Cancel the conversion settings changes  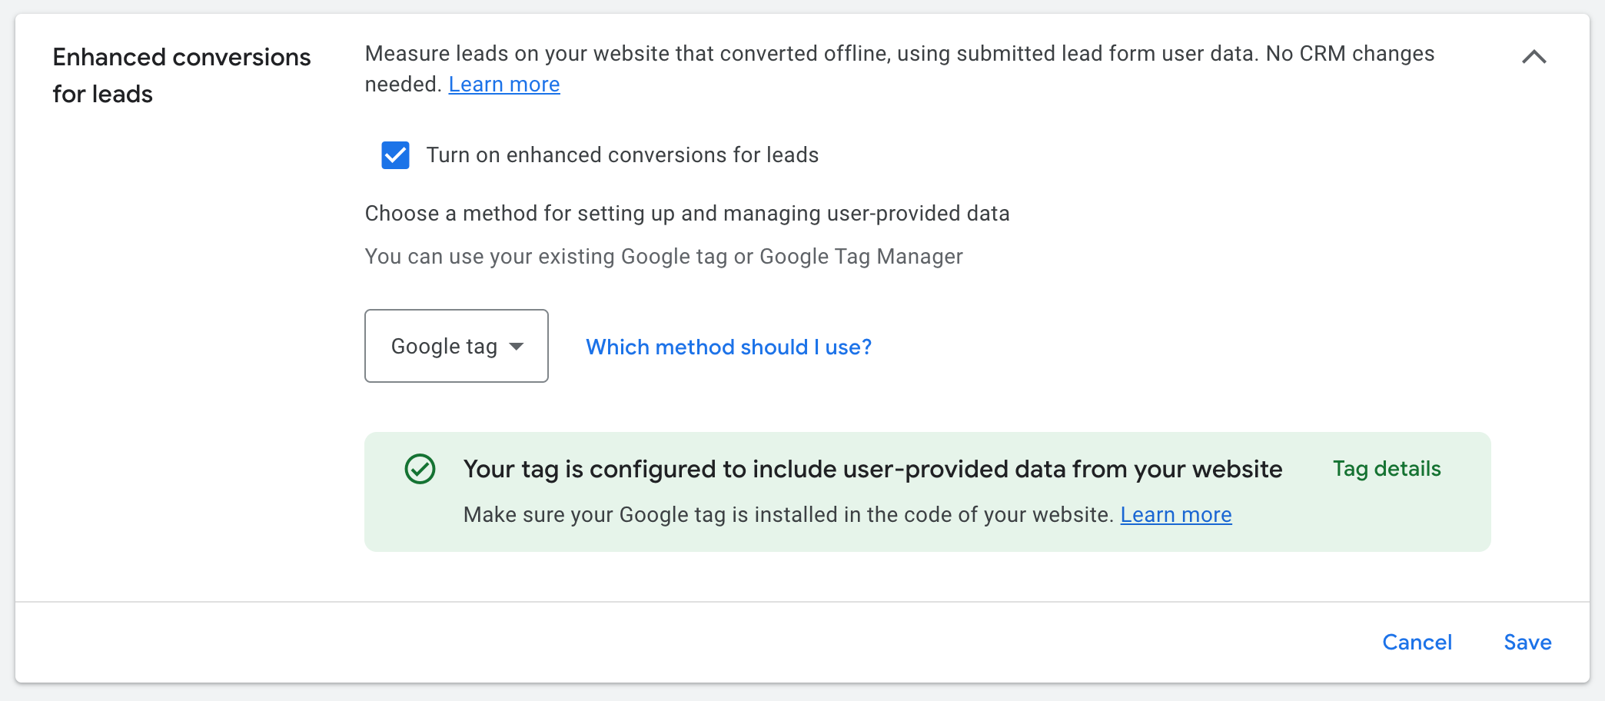1417,643
